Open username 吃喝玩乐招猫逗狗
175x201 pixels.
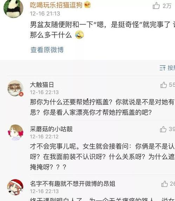pyautogui.click(x=56, y=5)
